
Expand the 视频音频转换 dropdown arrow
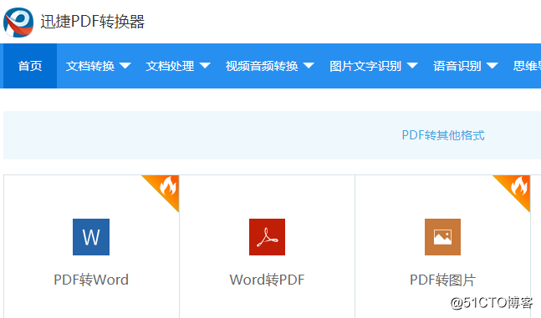[309, 65]
